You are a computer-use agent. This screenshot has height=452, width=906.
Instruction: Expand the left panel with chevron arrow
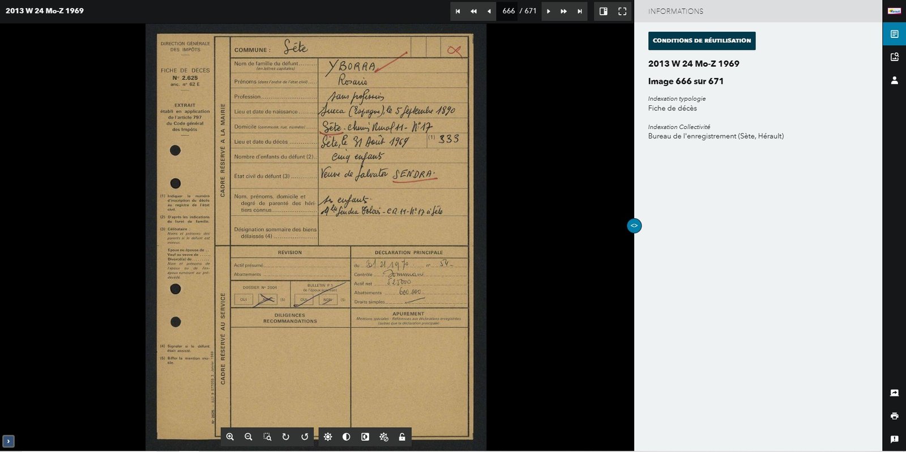pyautogui.click(x=8, y=441)
